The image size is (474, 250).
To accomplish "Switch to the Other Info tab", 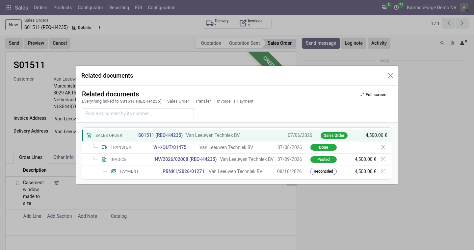I will 64,157.
